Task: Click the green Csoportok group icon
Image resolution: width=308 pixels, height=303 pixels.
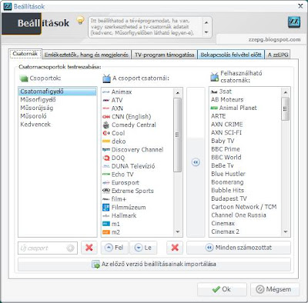Action: [24, 78]
